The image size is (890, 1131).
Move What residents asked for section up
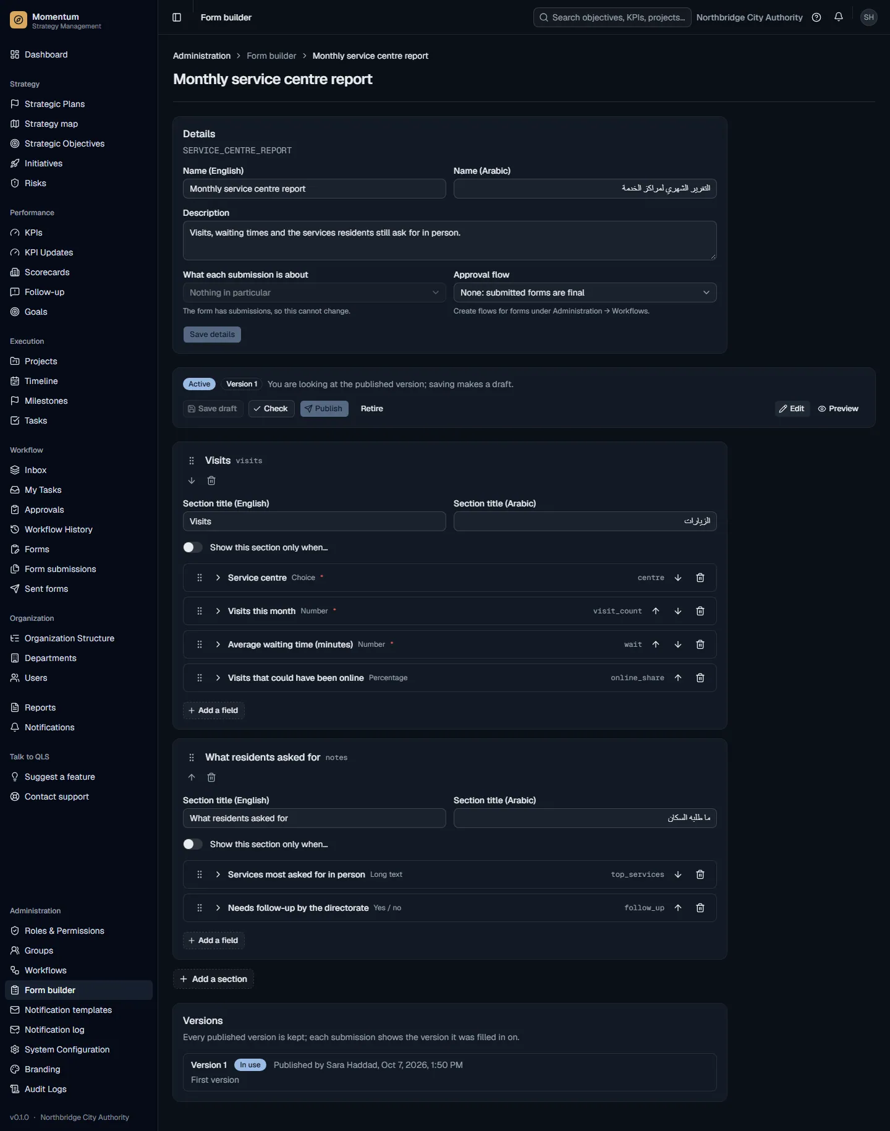coord(192,777)
